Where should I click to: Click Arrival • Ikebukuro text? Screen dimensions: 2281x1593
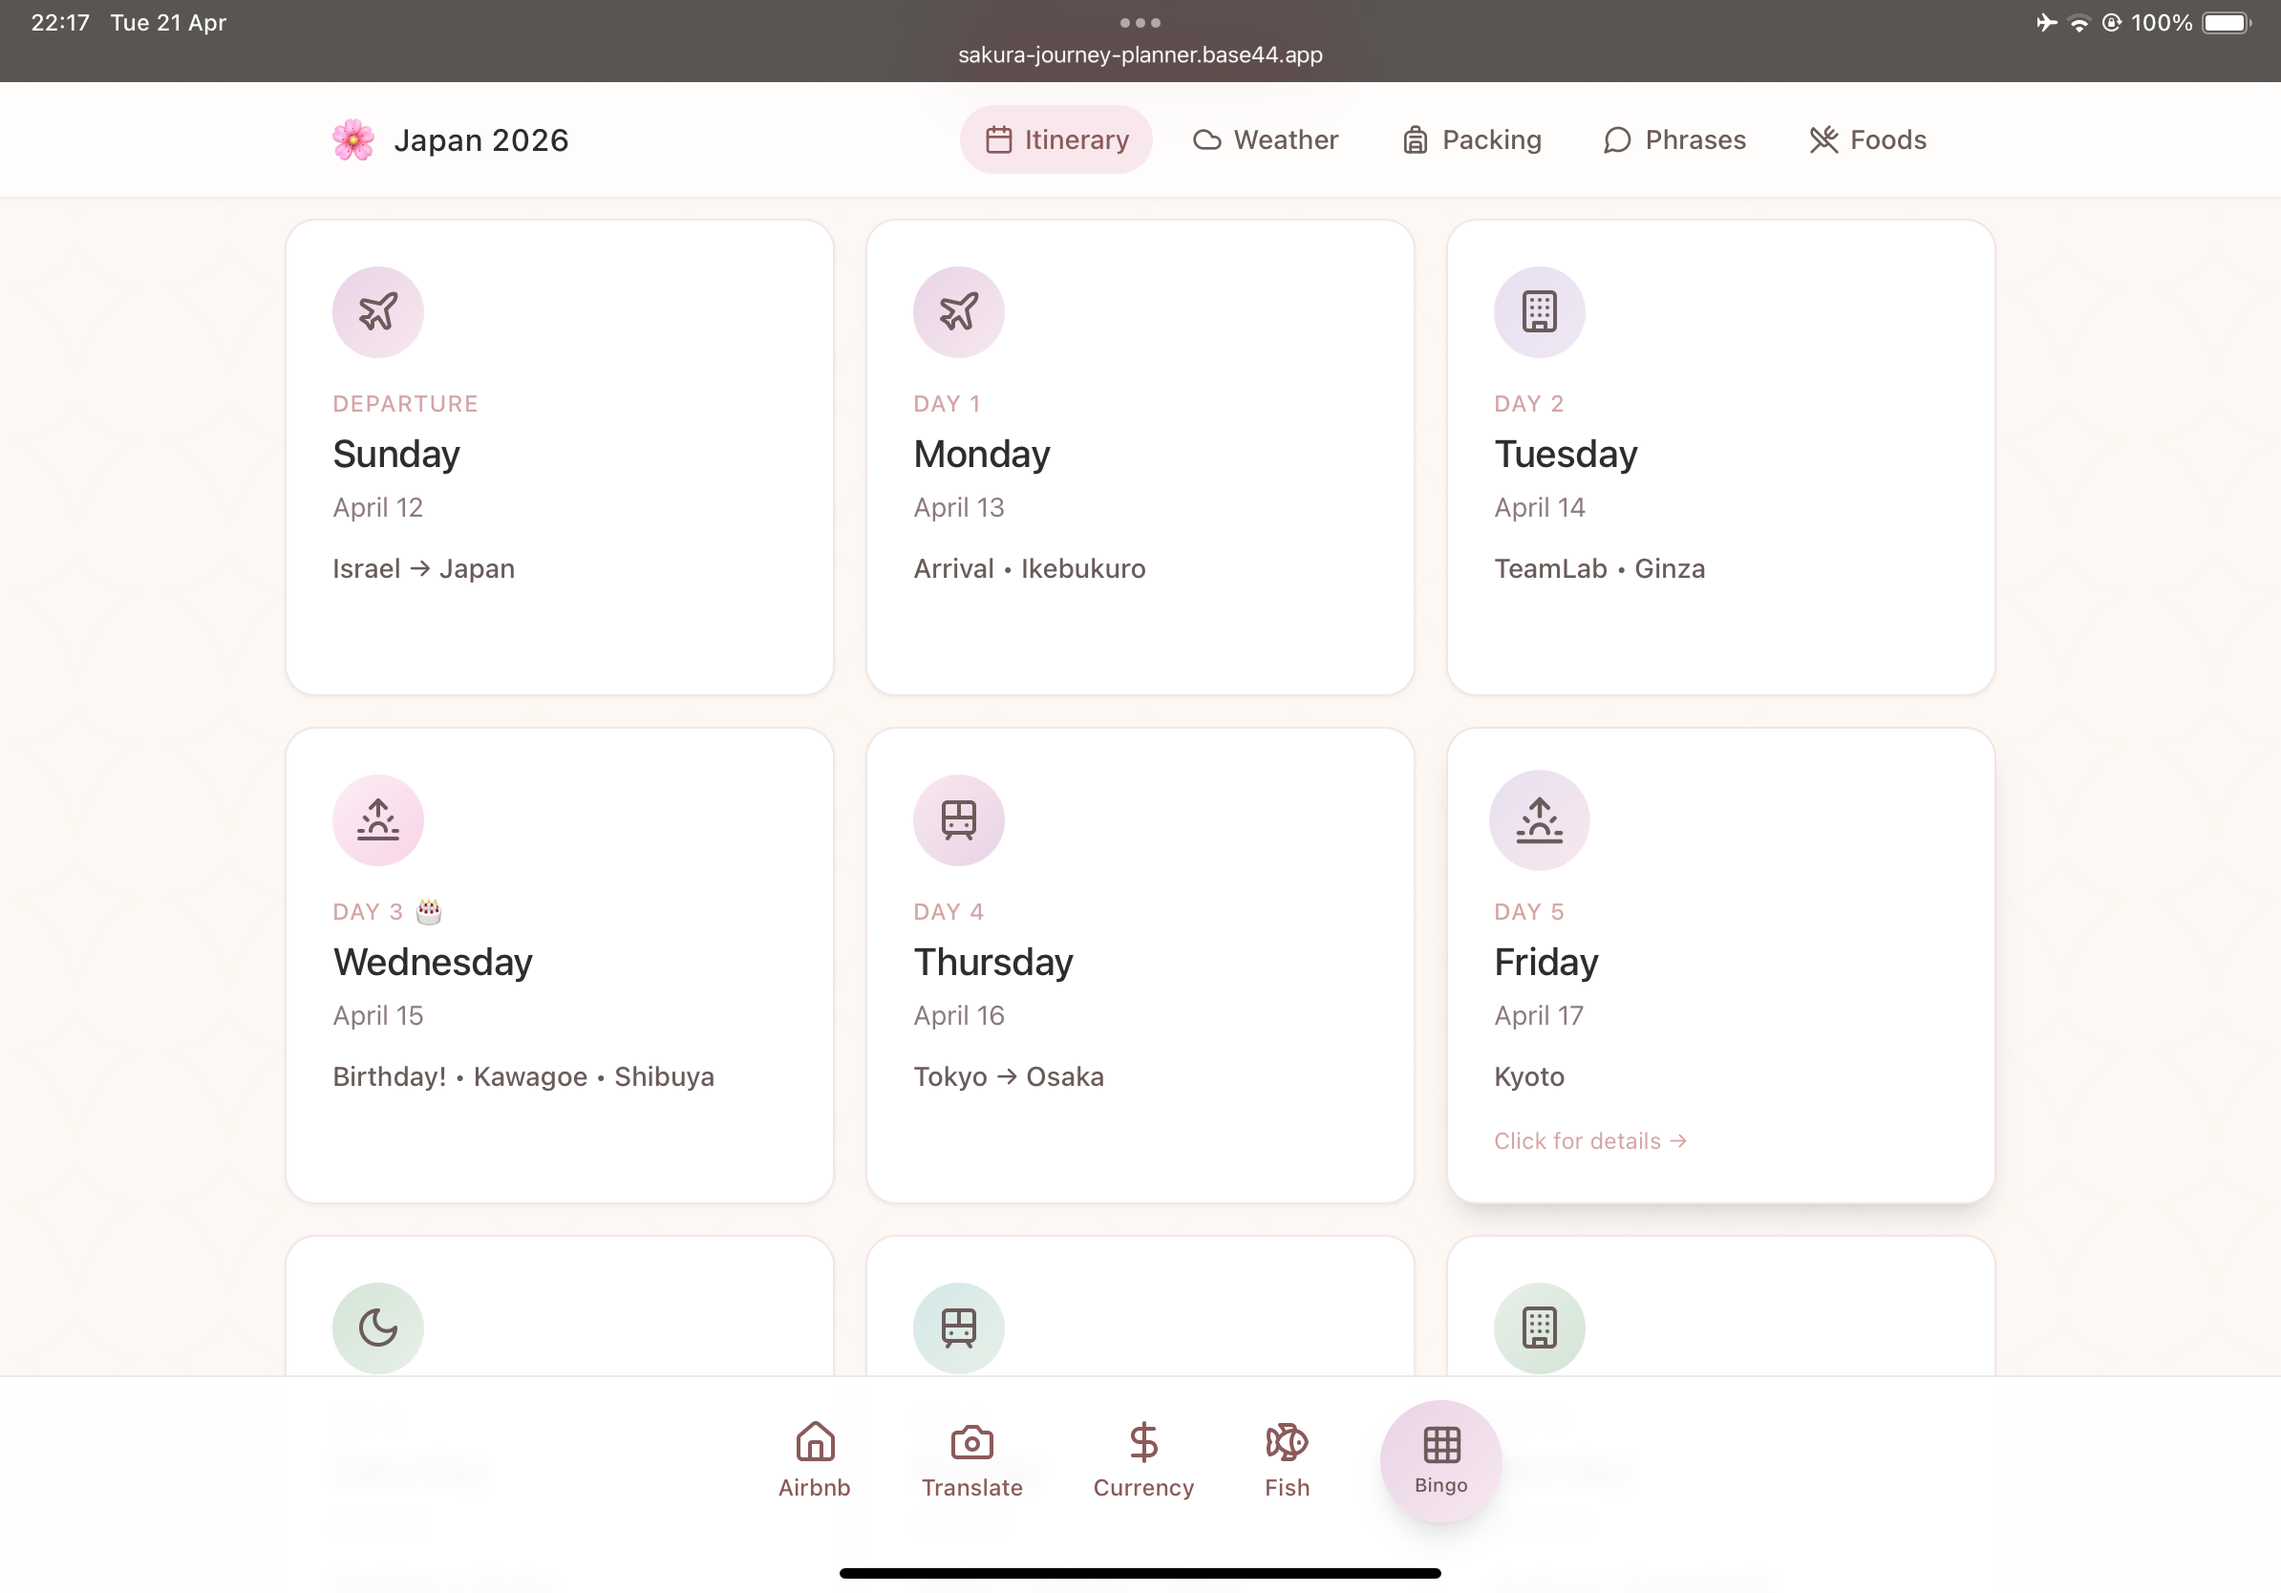tap(1030, 569)
